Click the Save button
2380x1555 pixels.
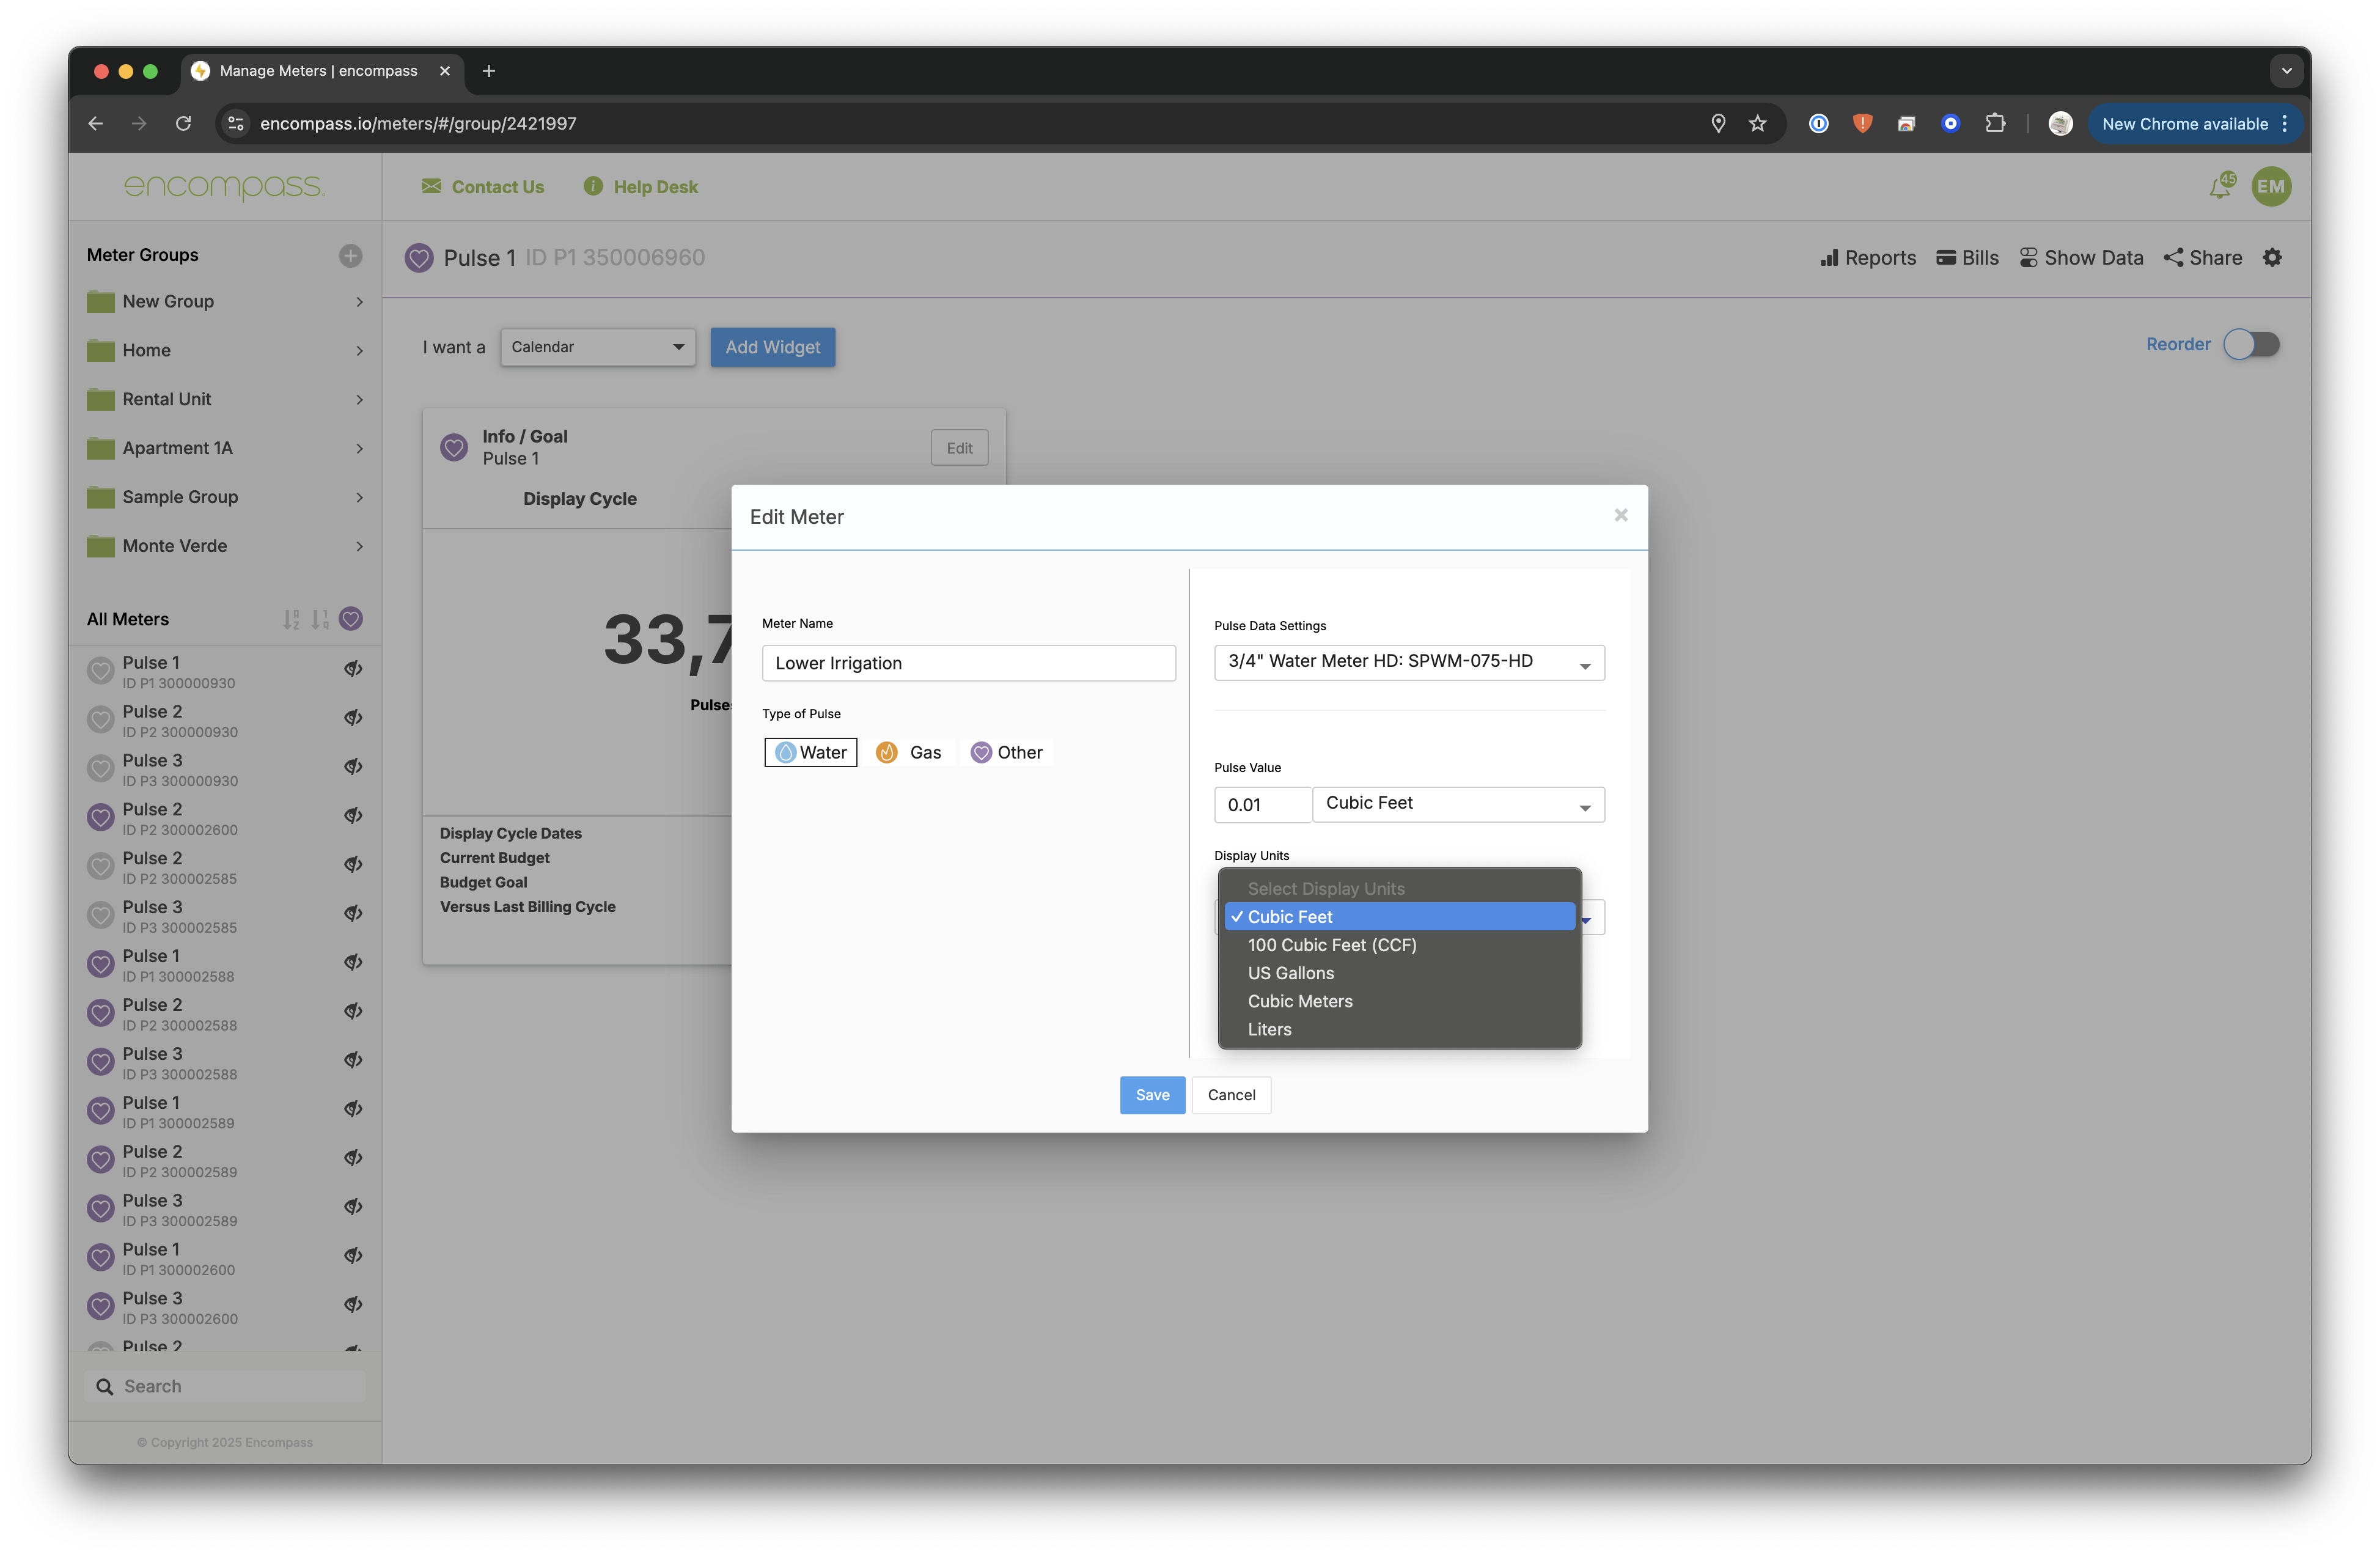coord(1152,1095)
